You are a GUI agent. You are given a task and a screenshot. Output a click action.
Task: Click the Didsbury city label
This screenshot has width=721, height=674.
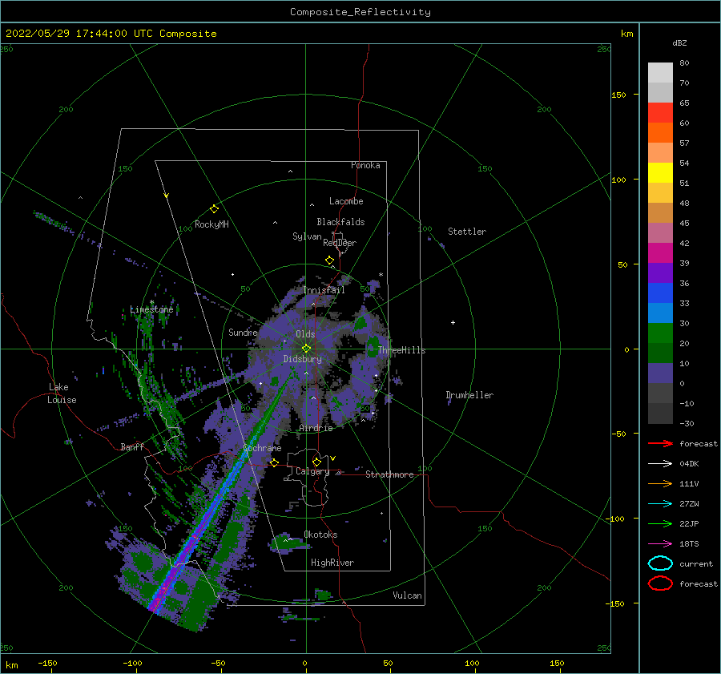click(302, 359)
